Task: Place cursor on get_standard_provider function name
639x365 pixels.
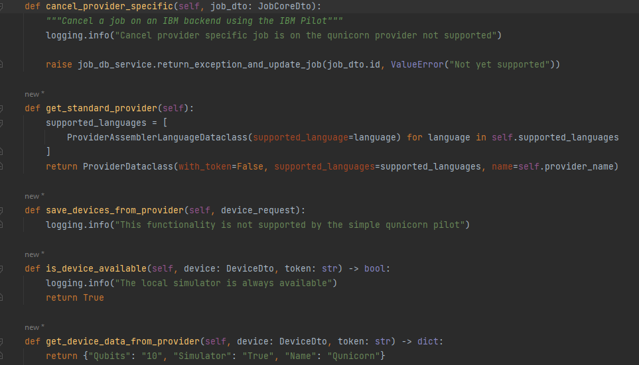Action: pos(101,109)
